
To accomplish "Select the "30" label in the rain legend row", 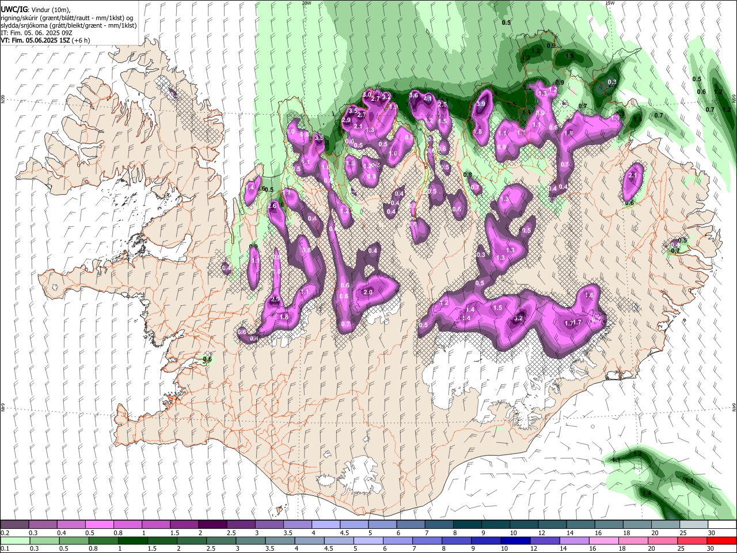I will pyautogui.click(x=712, y=548).
